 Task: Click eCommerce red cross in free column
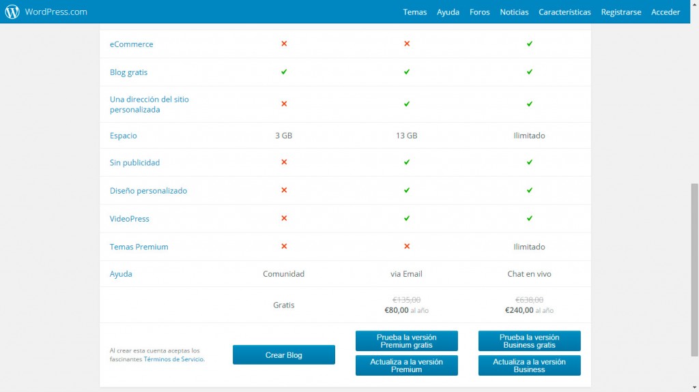point(284,44)
